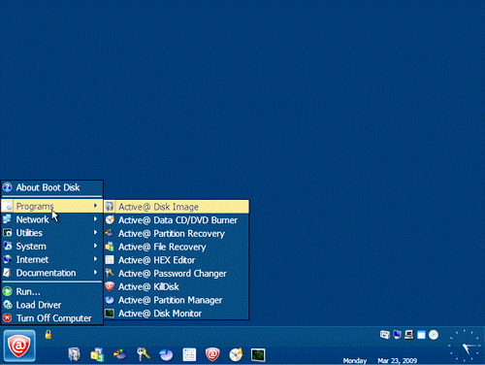Click the CD disc tray icon
The width and height of the screenshot is (485, 365).
pyautogui.click(x=434, y=335)
